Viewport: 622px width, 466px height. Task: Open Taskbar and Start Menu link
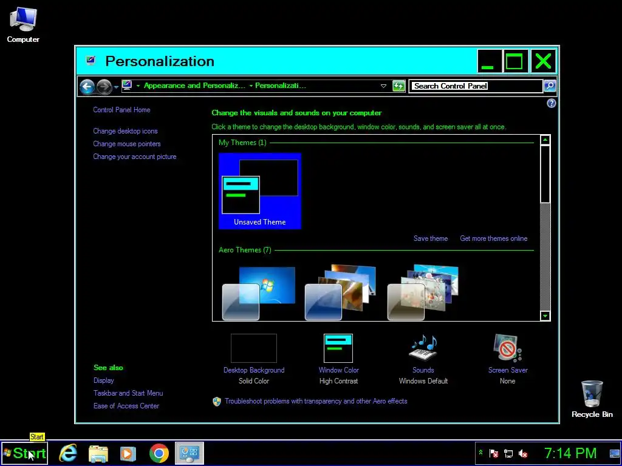128,393
